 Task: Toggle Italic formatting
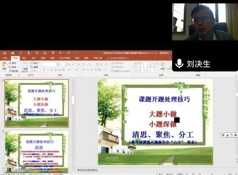pos(48,70)
